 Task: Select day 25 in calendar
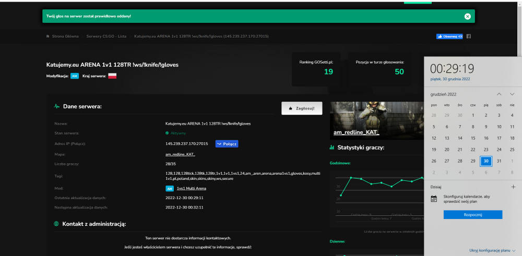tap(512, 150)
